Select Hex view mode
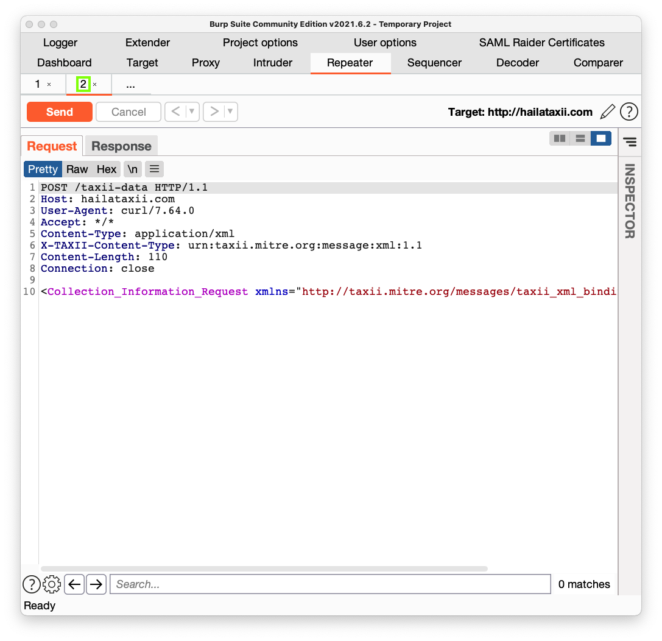The width and height of the screenshot is (662, 641). pyautogui.click(x=107, y=169)
